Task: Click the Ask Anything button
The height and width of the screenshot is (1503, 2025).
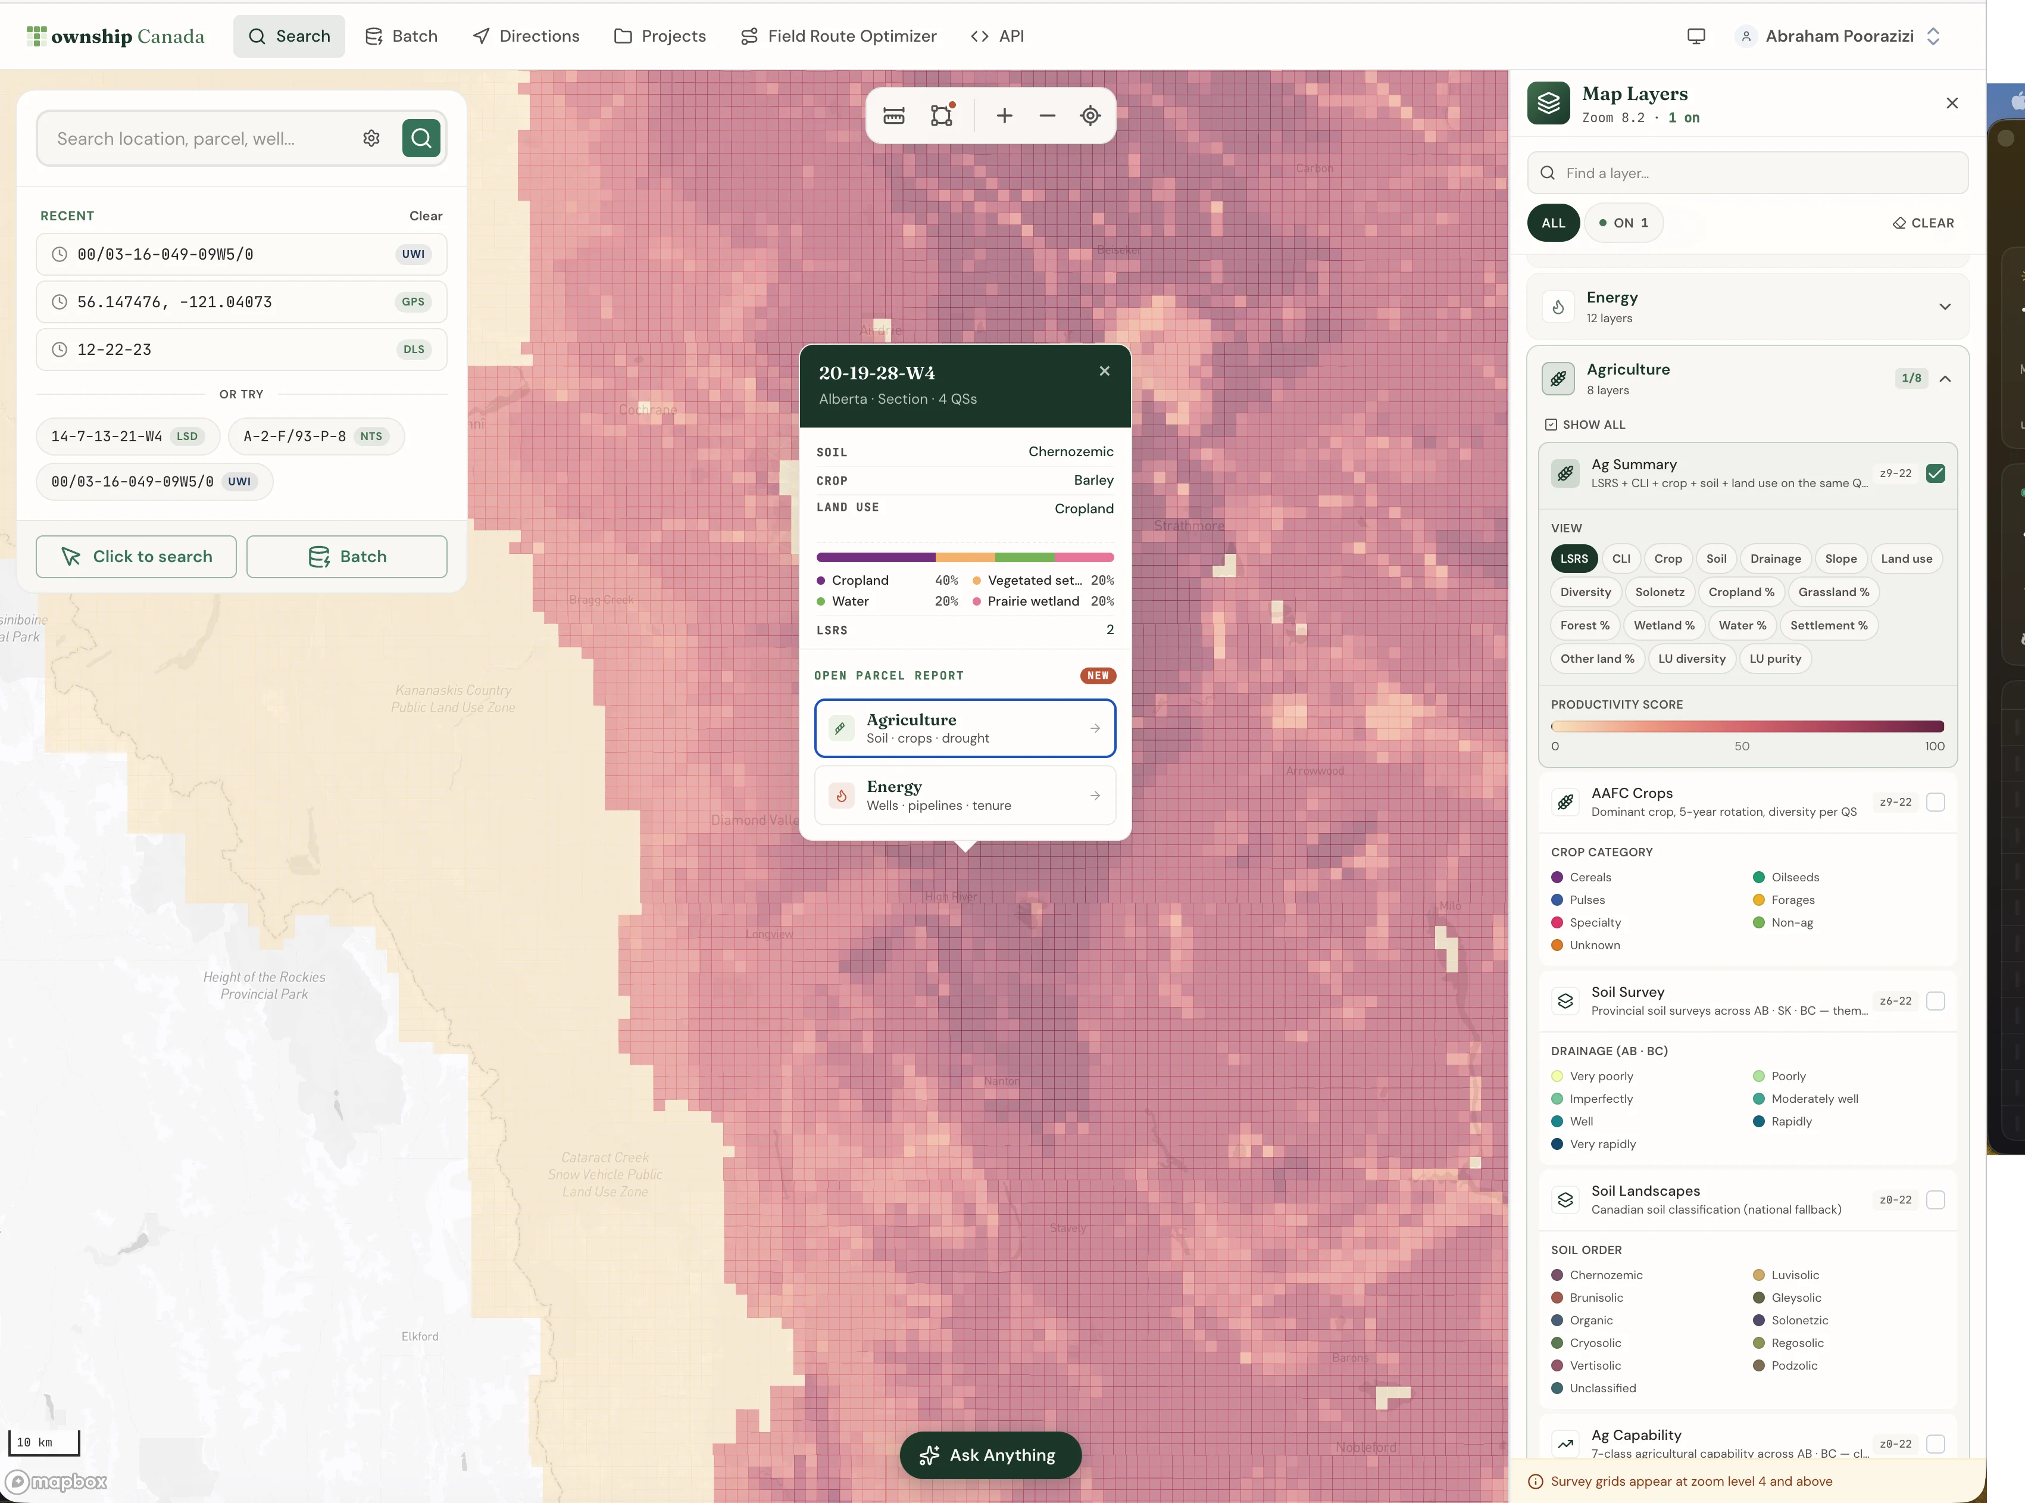Action: (990, 1455)
